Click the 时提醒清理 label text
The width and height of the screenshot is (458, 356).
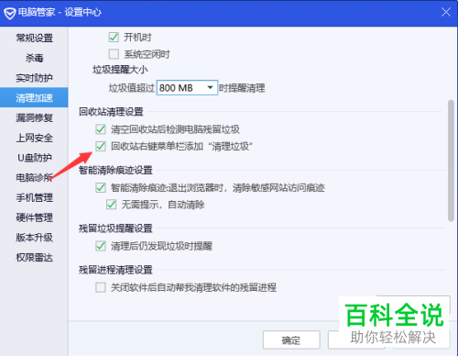coord(242,88)
